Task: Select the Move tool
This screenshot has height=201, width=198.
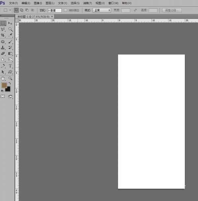Action: (10, 23)
